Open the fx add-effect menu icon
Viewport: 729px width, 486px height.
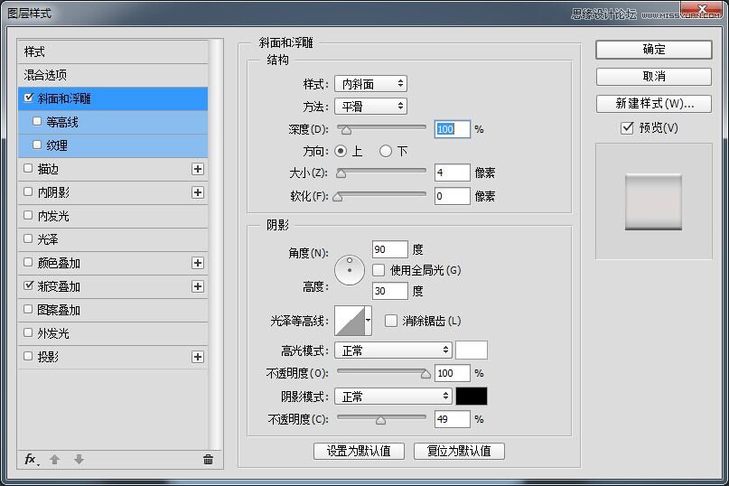(x=32, y=460)
